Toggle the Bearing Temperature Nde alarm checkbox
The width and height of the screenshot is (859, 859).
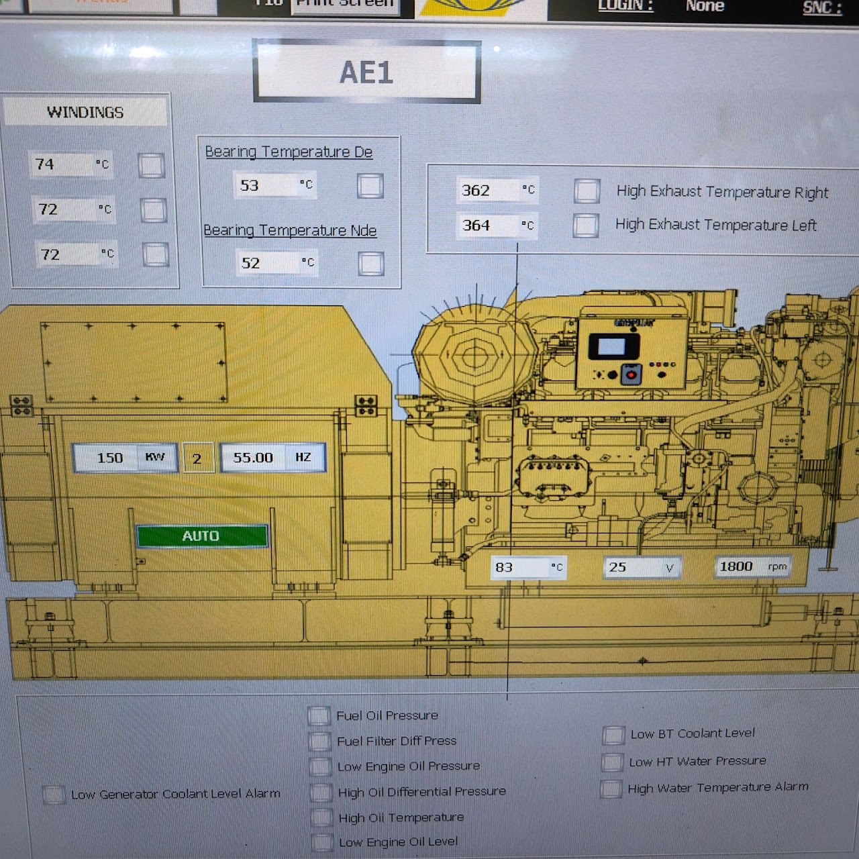coord(370,264)
